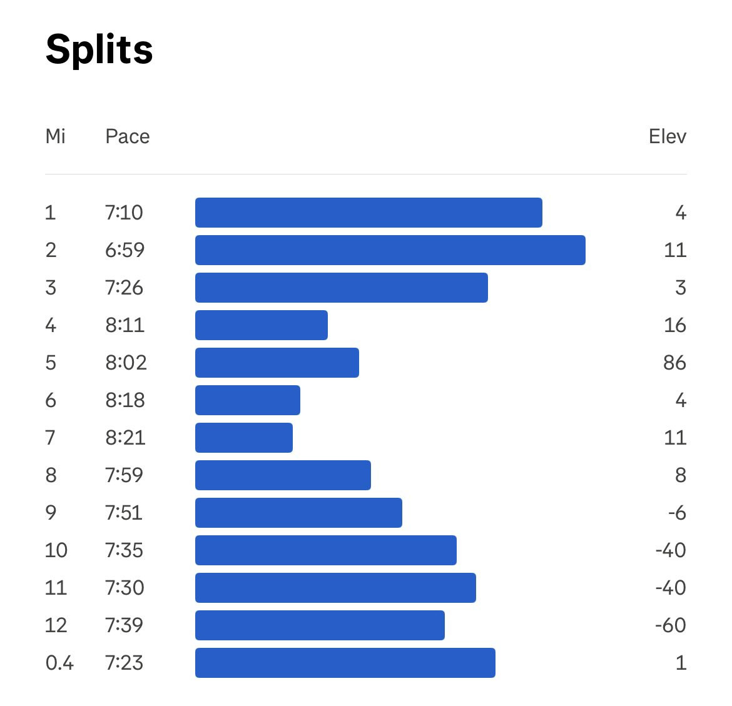Click the 6:59 pace text
The height and width of the screenshot is (706, 732).
pos(125,250)
